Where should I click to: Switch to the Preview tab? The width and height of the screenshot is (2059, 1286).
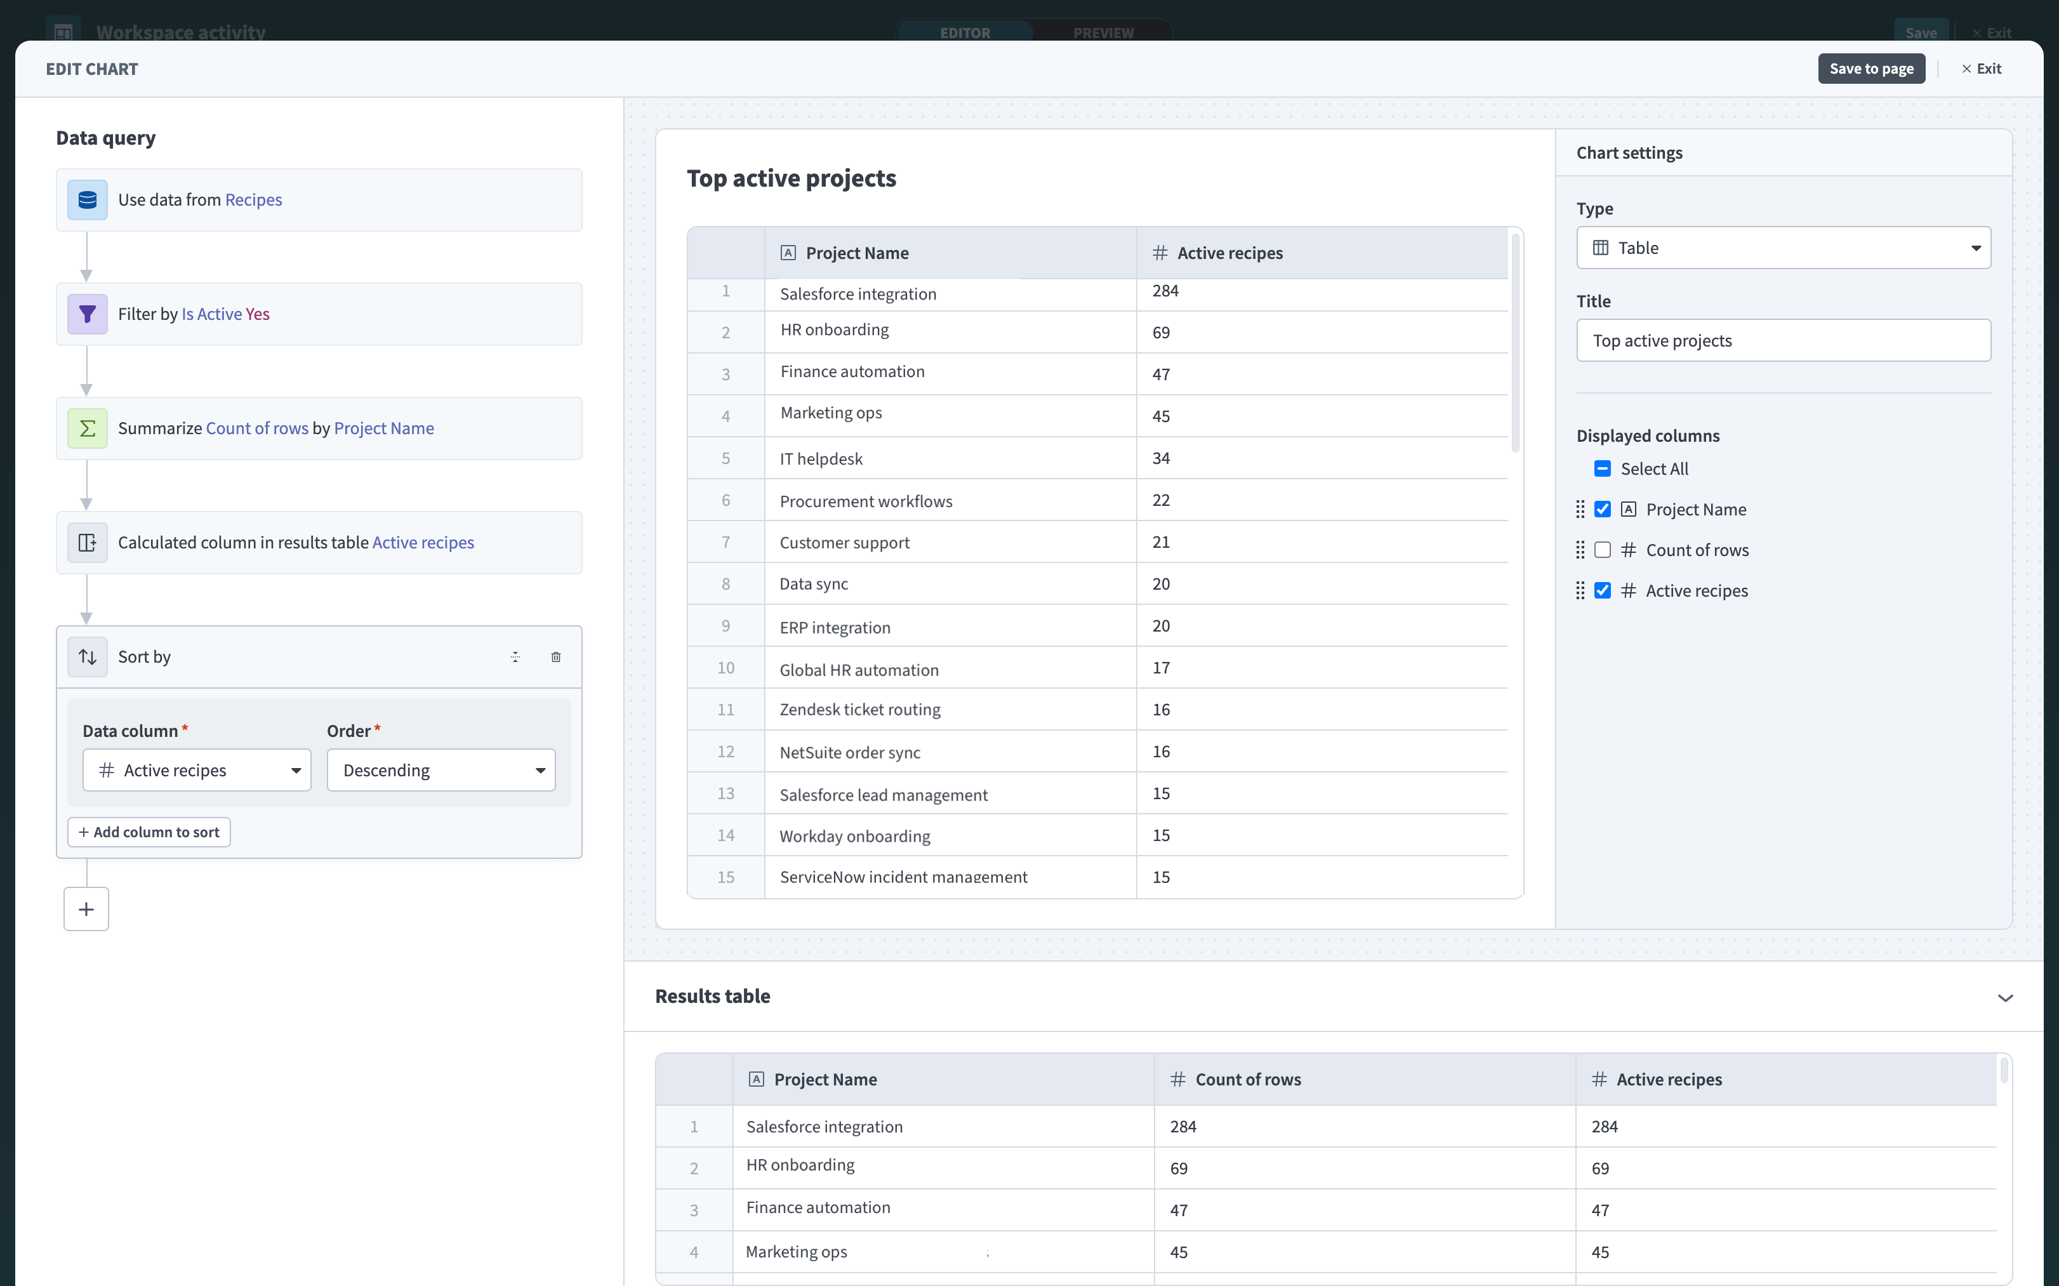tap(1103, 32)
